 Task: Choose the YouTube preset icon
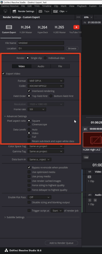(76, 27)
